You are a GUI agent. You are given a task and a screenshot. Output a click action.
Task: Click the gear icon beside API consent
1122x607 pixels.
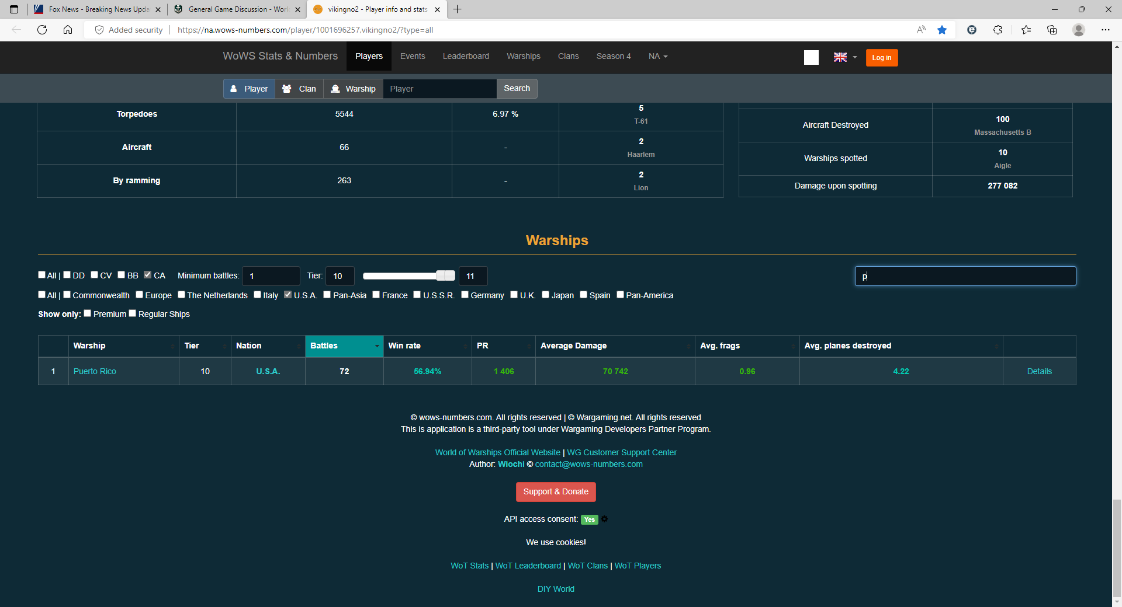point(605,519)
